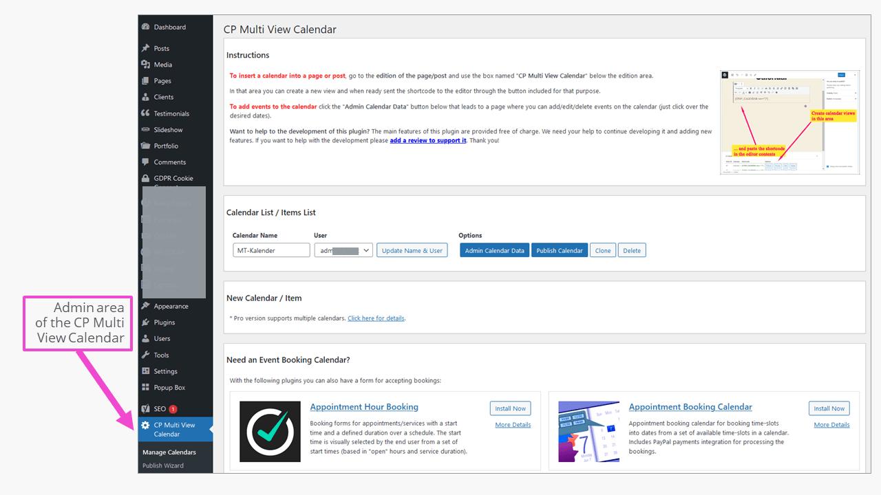The height and width of the screenshot is (495, 881).
Task: Select the Posts pin icon
Action: [x=146, y=48]
